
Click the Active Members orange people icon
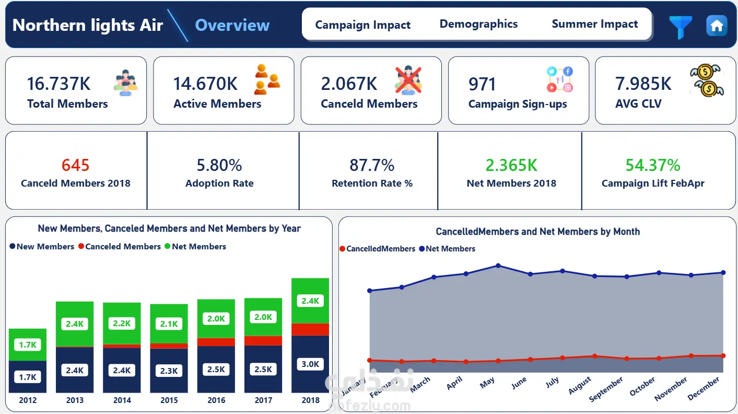[267, 79]
